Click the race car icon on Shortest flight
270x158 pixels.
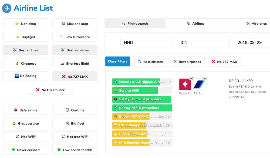pyautogui.click(x=62, y=64)
